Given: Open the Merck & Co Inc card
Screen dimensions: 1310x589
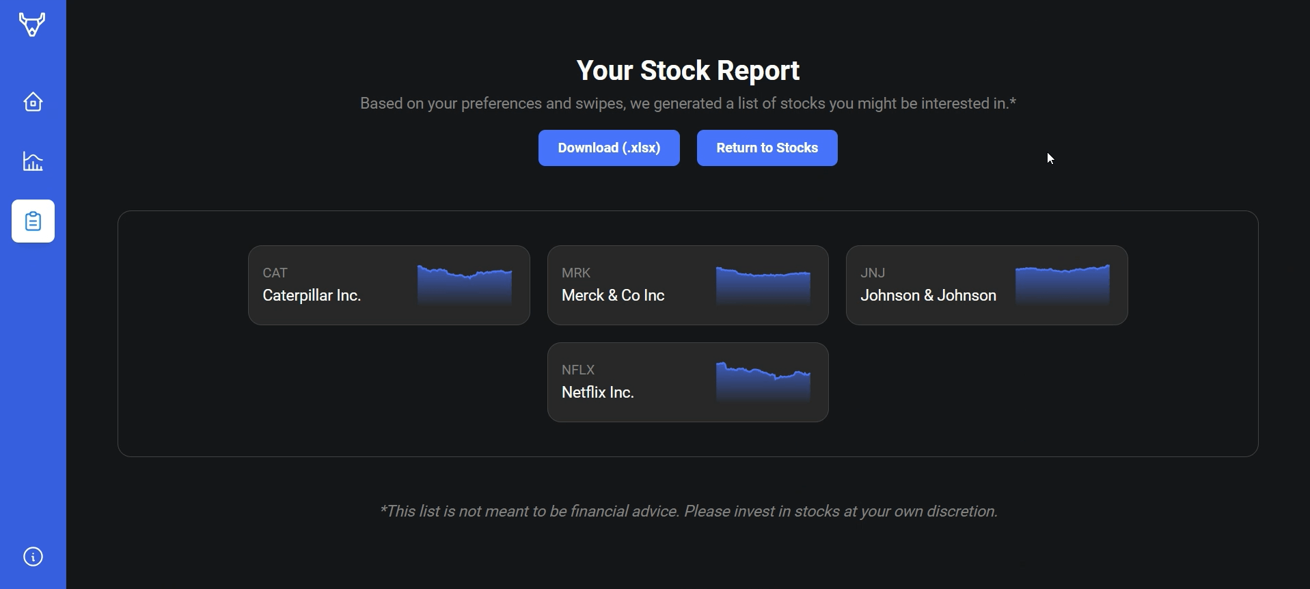Looking at the screenshot, I should [x=687, y=285].
